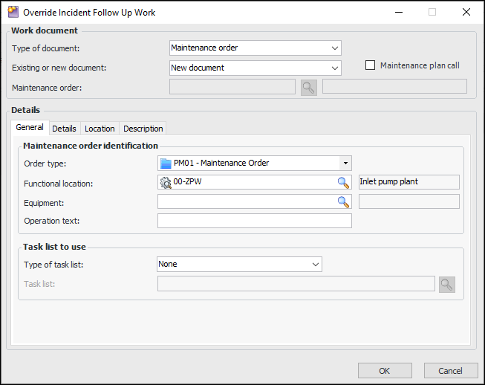This screenshot has width=485, height=385.
Task: Open the Location tab
Action: [x=100, y=129]
